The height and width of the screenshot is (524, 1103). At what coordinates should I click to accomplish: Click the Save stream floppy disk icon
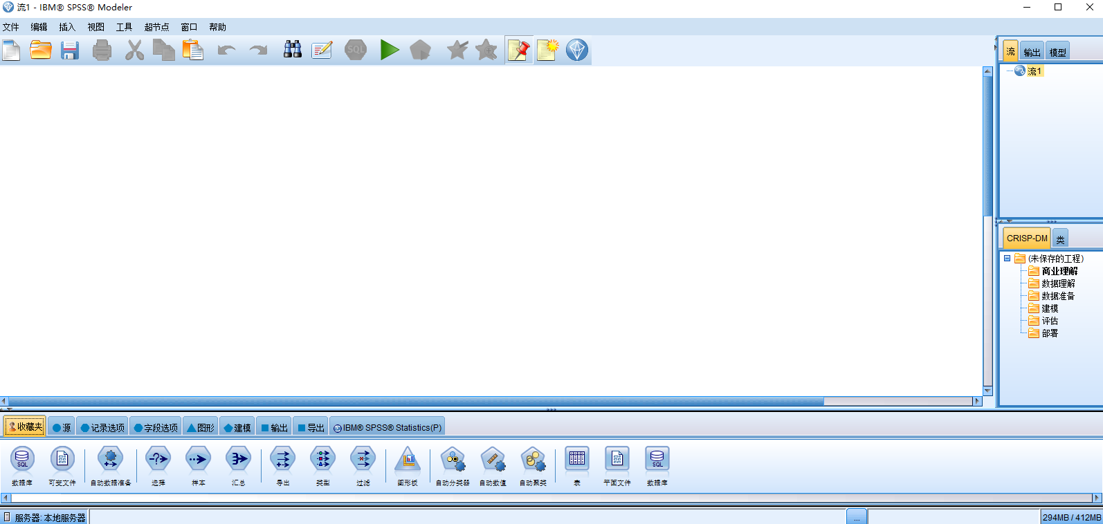pyautogui.click(x=70, y=50)
